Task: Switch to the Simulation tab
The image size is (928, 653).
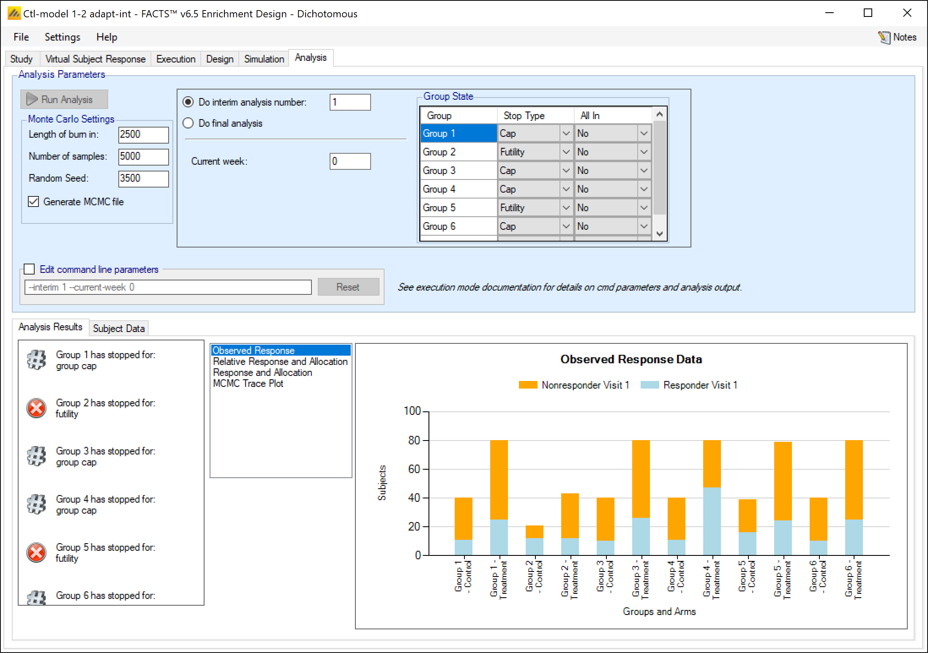Action: coord(264,59)
